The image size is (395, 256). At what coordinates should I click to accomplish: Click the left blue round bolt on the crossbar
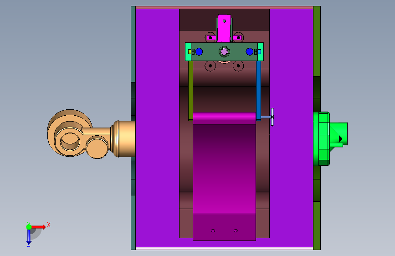(x=199, y=51)
